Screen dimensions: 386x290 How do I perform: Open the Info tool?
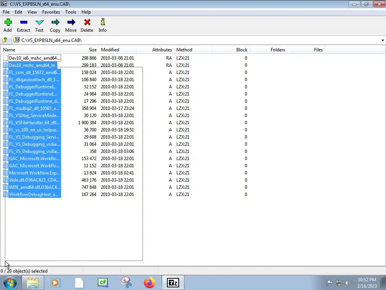coord(103,25)
